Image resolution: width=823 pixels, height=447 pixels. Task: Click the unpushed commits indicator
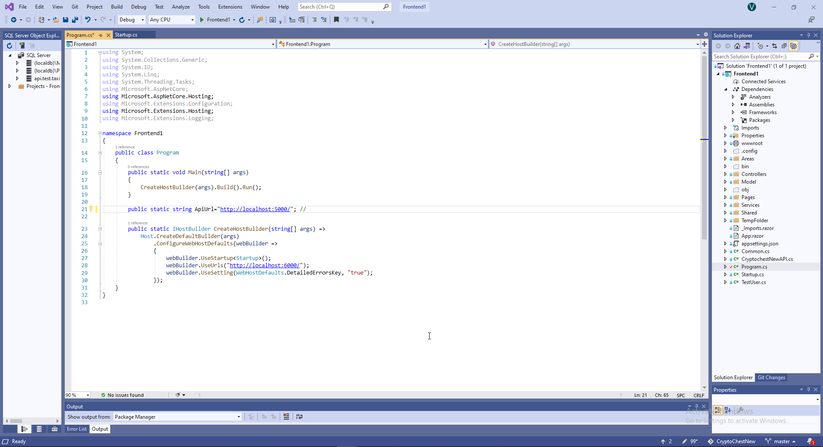[666, 441]
